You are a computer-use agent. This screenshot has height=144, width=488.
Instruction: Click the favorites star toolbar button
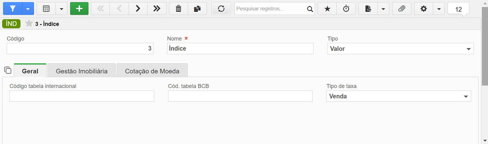(x=327, y=9)
